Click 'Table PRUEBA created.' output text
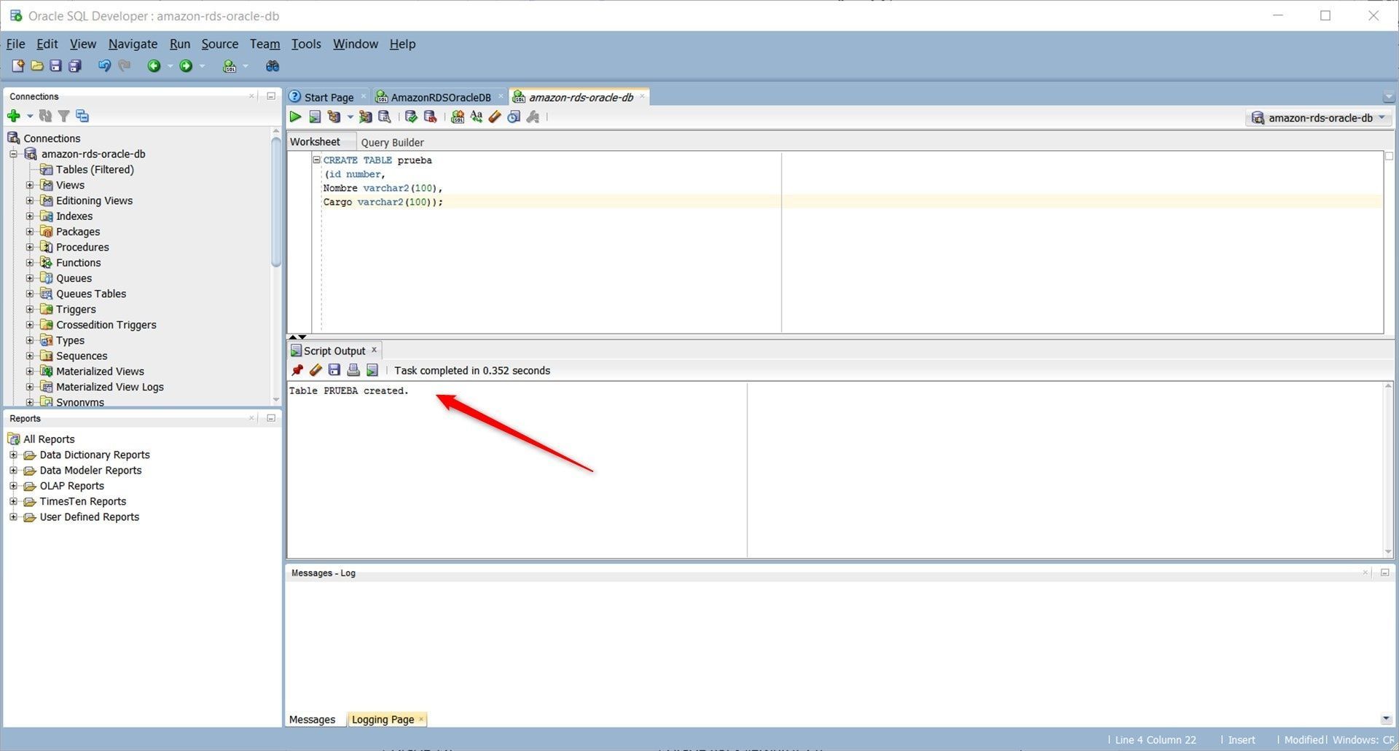 349,390
